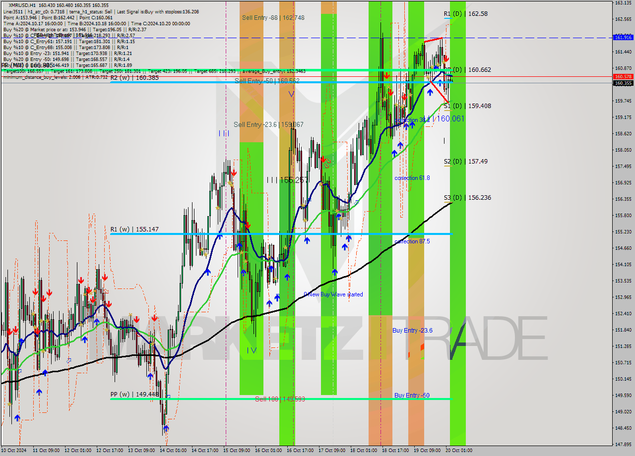
Task: Click the minimum_distance_buy_levels info line
Action: (x=55, y=77)
